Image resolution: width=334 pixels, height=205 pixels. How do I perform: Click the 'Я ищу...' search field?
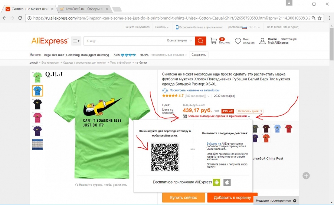click(x=124, y=41)
